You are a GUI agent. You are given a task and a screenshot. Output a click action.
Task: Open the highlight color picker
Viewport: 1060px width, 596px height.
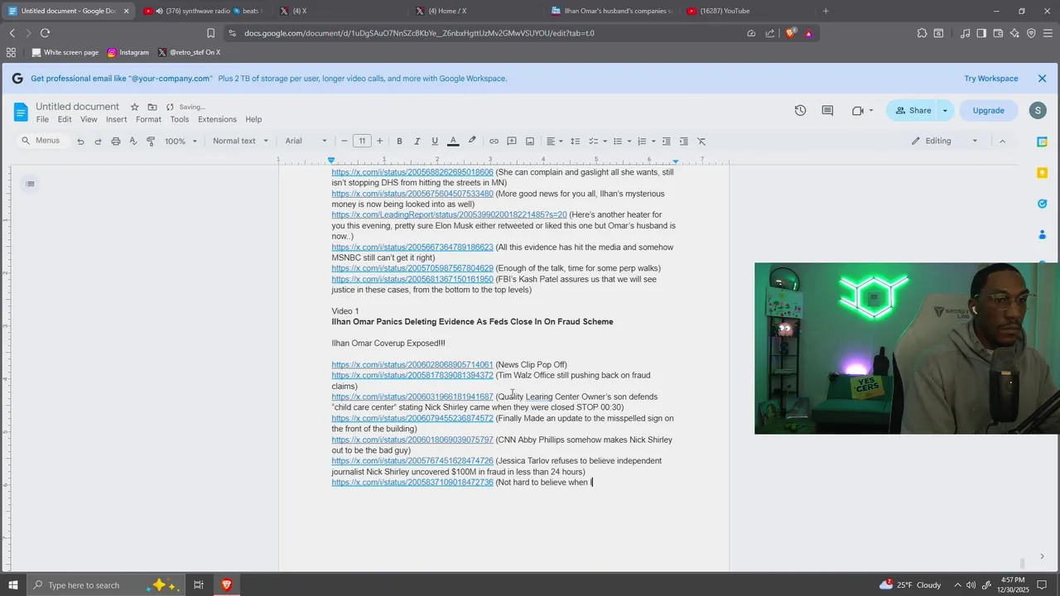tap(472, 142)
